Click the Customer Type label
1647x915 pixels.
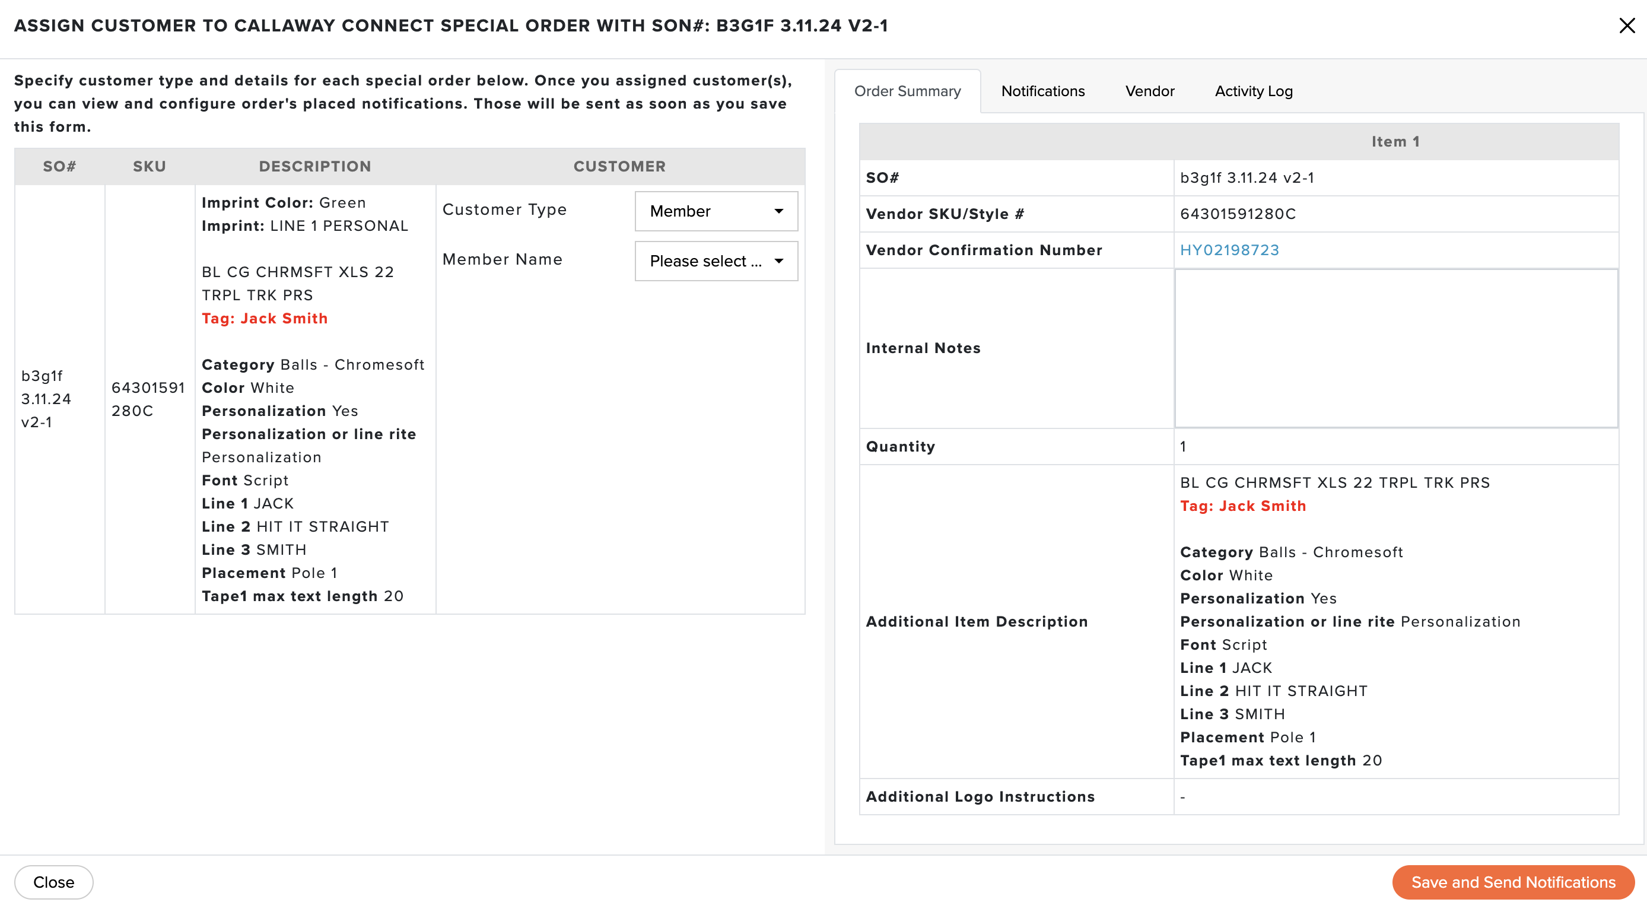click(504, 209)
